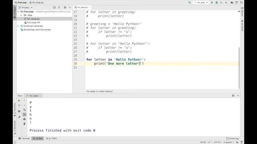Click for_loop.py breadcrumb in navigation bar

[x=37, y=2]
